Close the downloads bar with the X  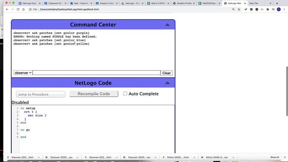[285, 157]
